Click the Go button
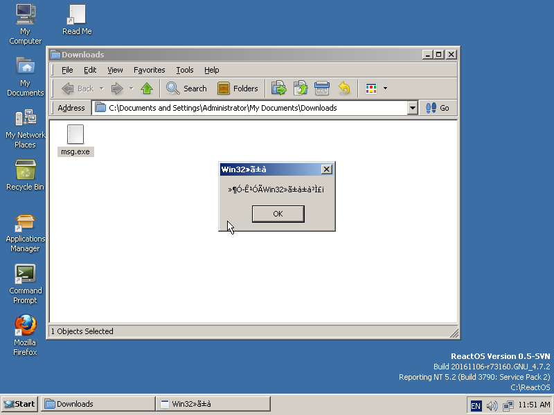Screen dimensions: 554x415 (438, 108)
